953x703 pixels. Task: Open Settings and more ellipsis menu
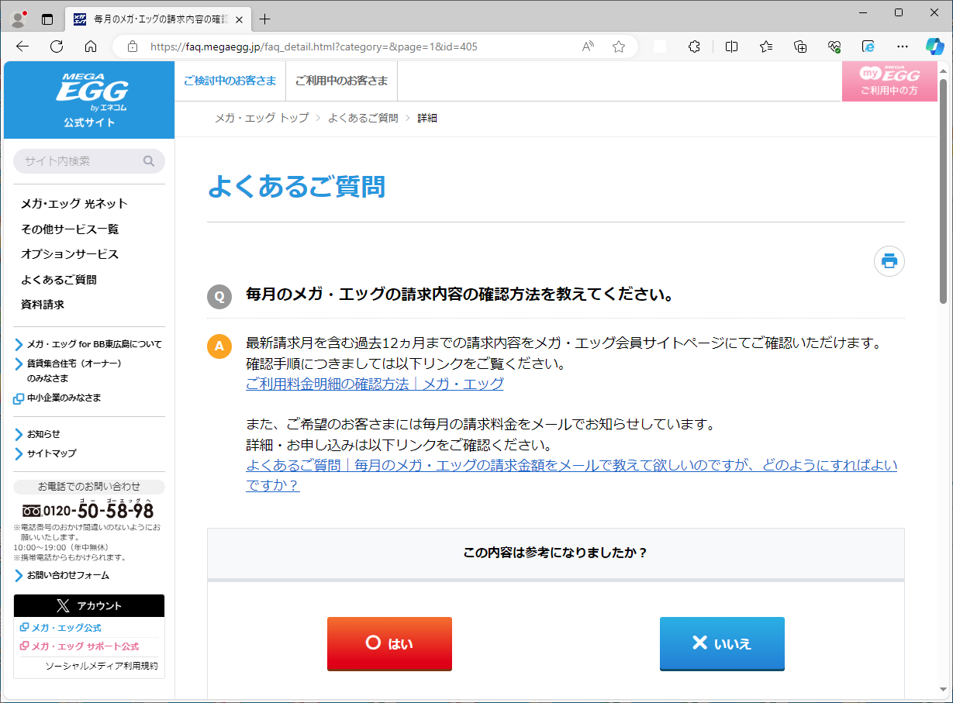(903, 47)
